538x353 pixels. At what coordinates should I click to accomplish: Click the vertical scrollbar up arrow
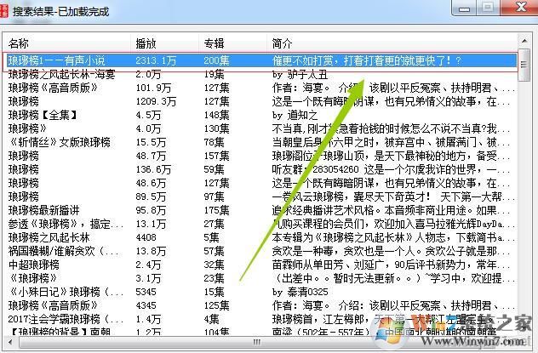point(524,41)
